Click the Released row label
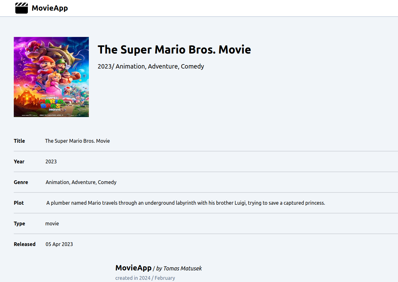This screenshot has width=398, height=282. coord(25,244)
